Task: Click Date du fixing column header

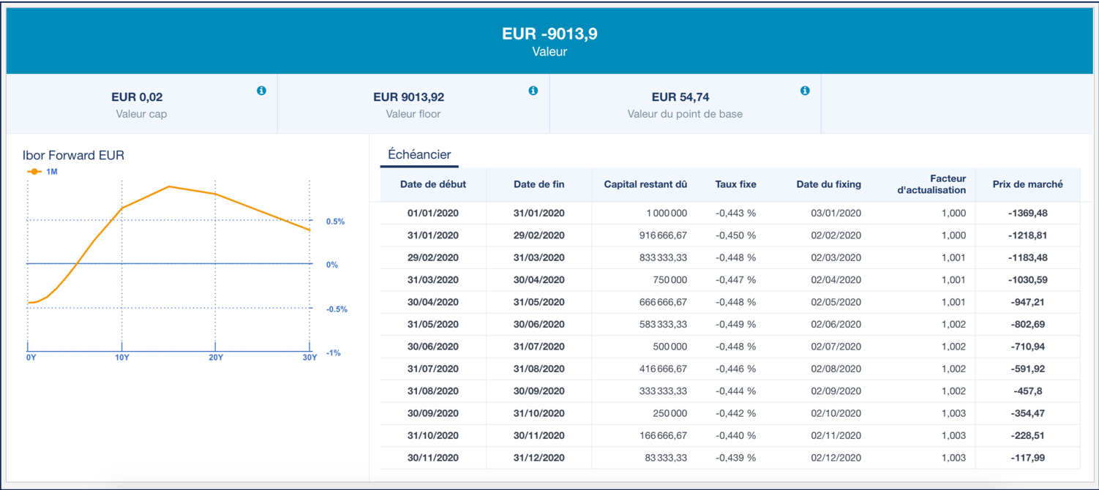Action: click(828, 184)
